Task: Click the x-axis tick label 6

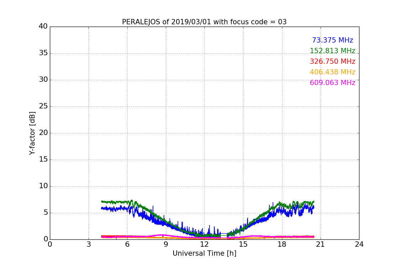Action: 127,244
